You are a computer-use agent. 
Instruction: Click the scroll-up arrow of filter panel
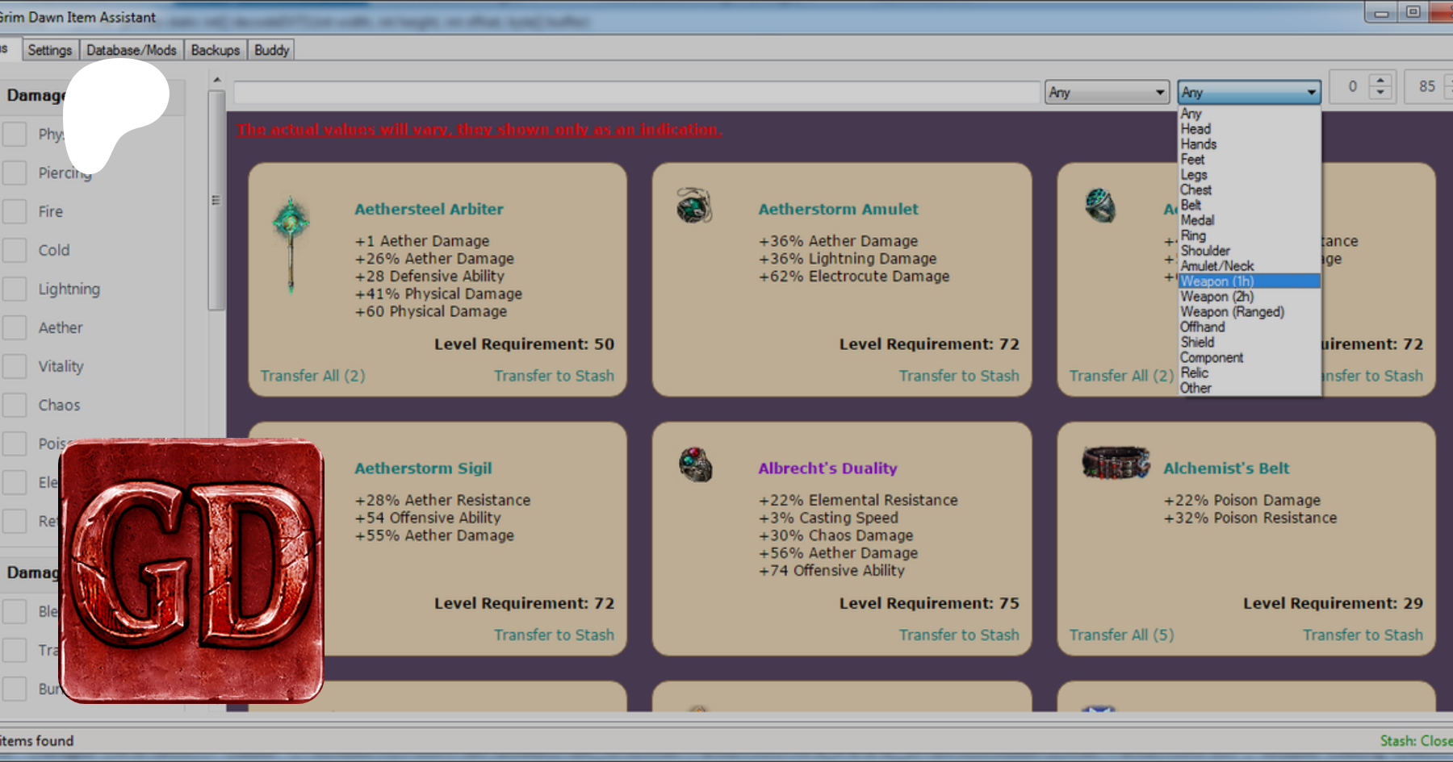tap(216, 80)
